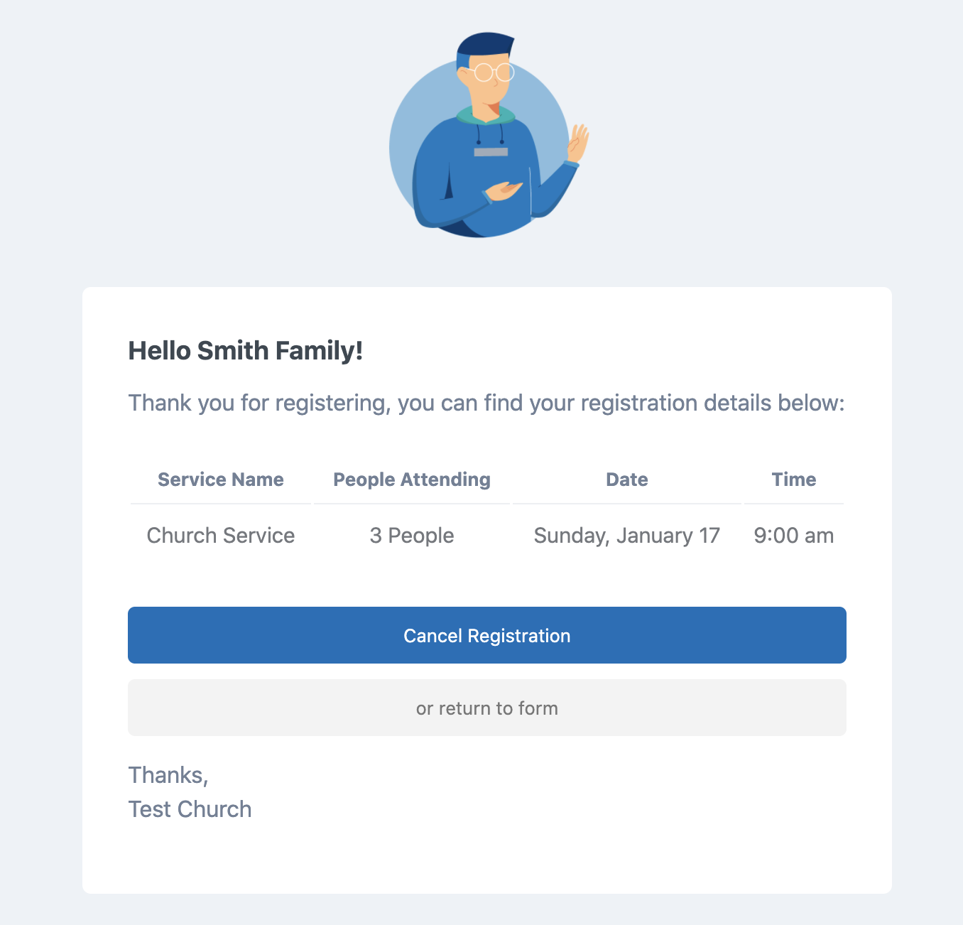Click the man's dark blue hair
963x925 pixels.
tap(483, 46)
